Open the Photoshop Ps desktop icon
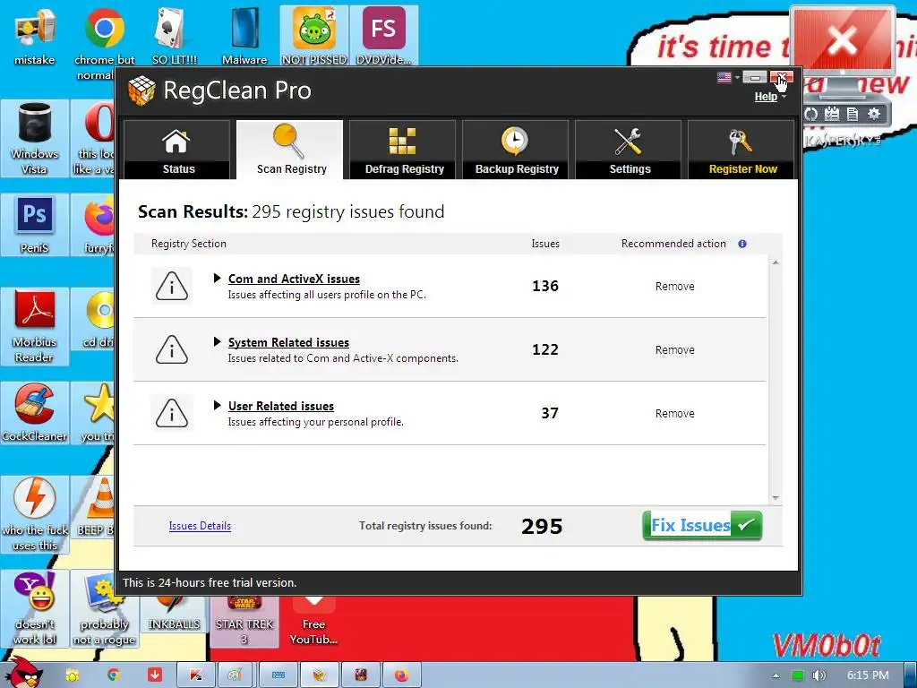This screenshot has height=688, width=917. [x=35, y=225]
